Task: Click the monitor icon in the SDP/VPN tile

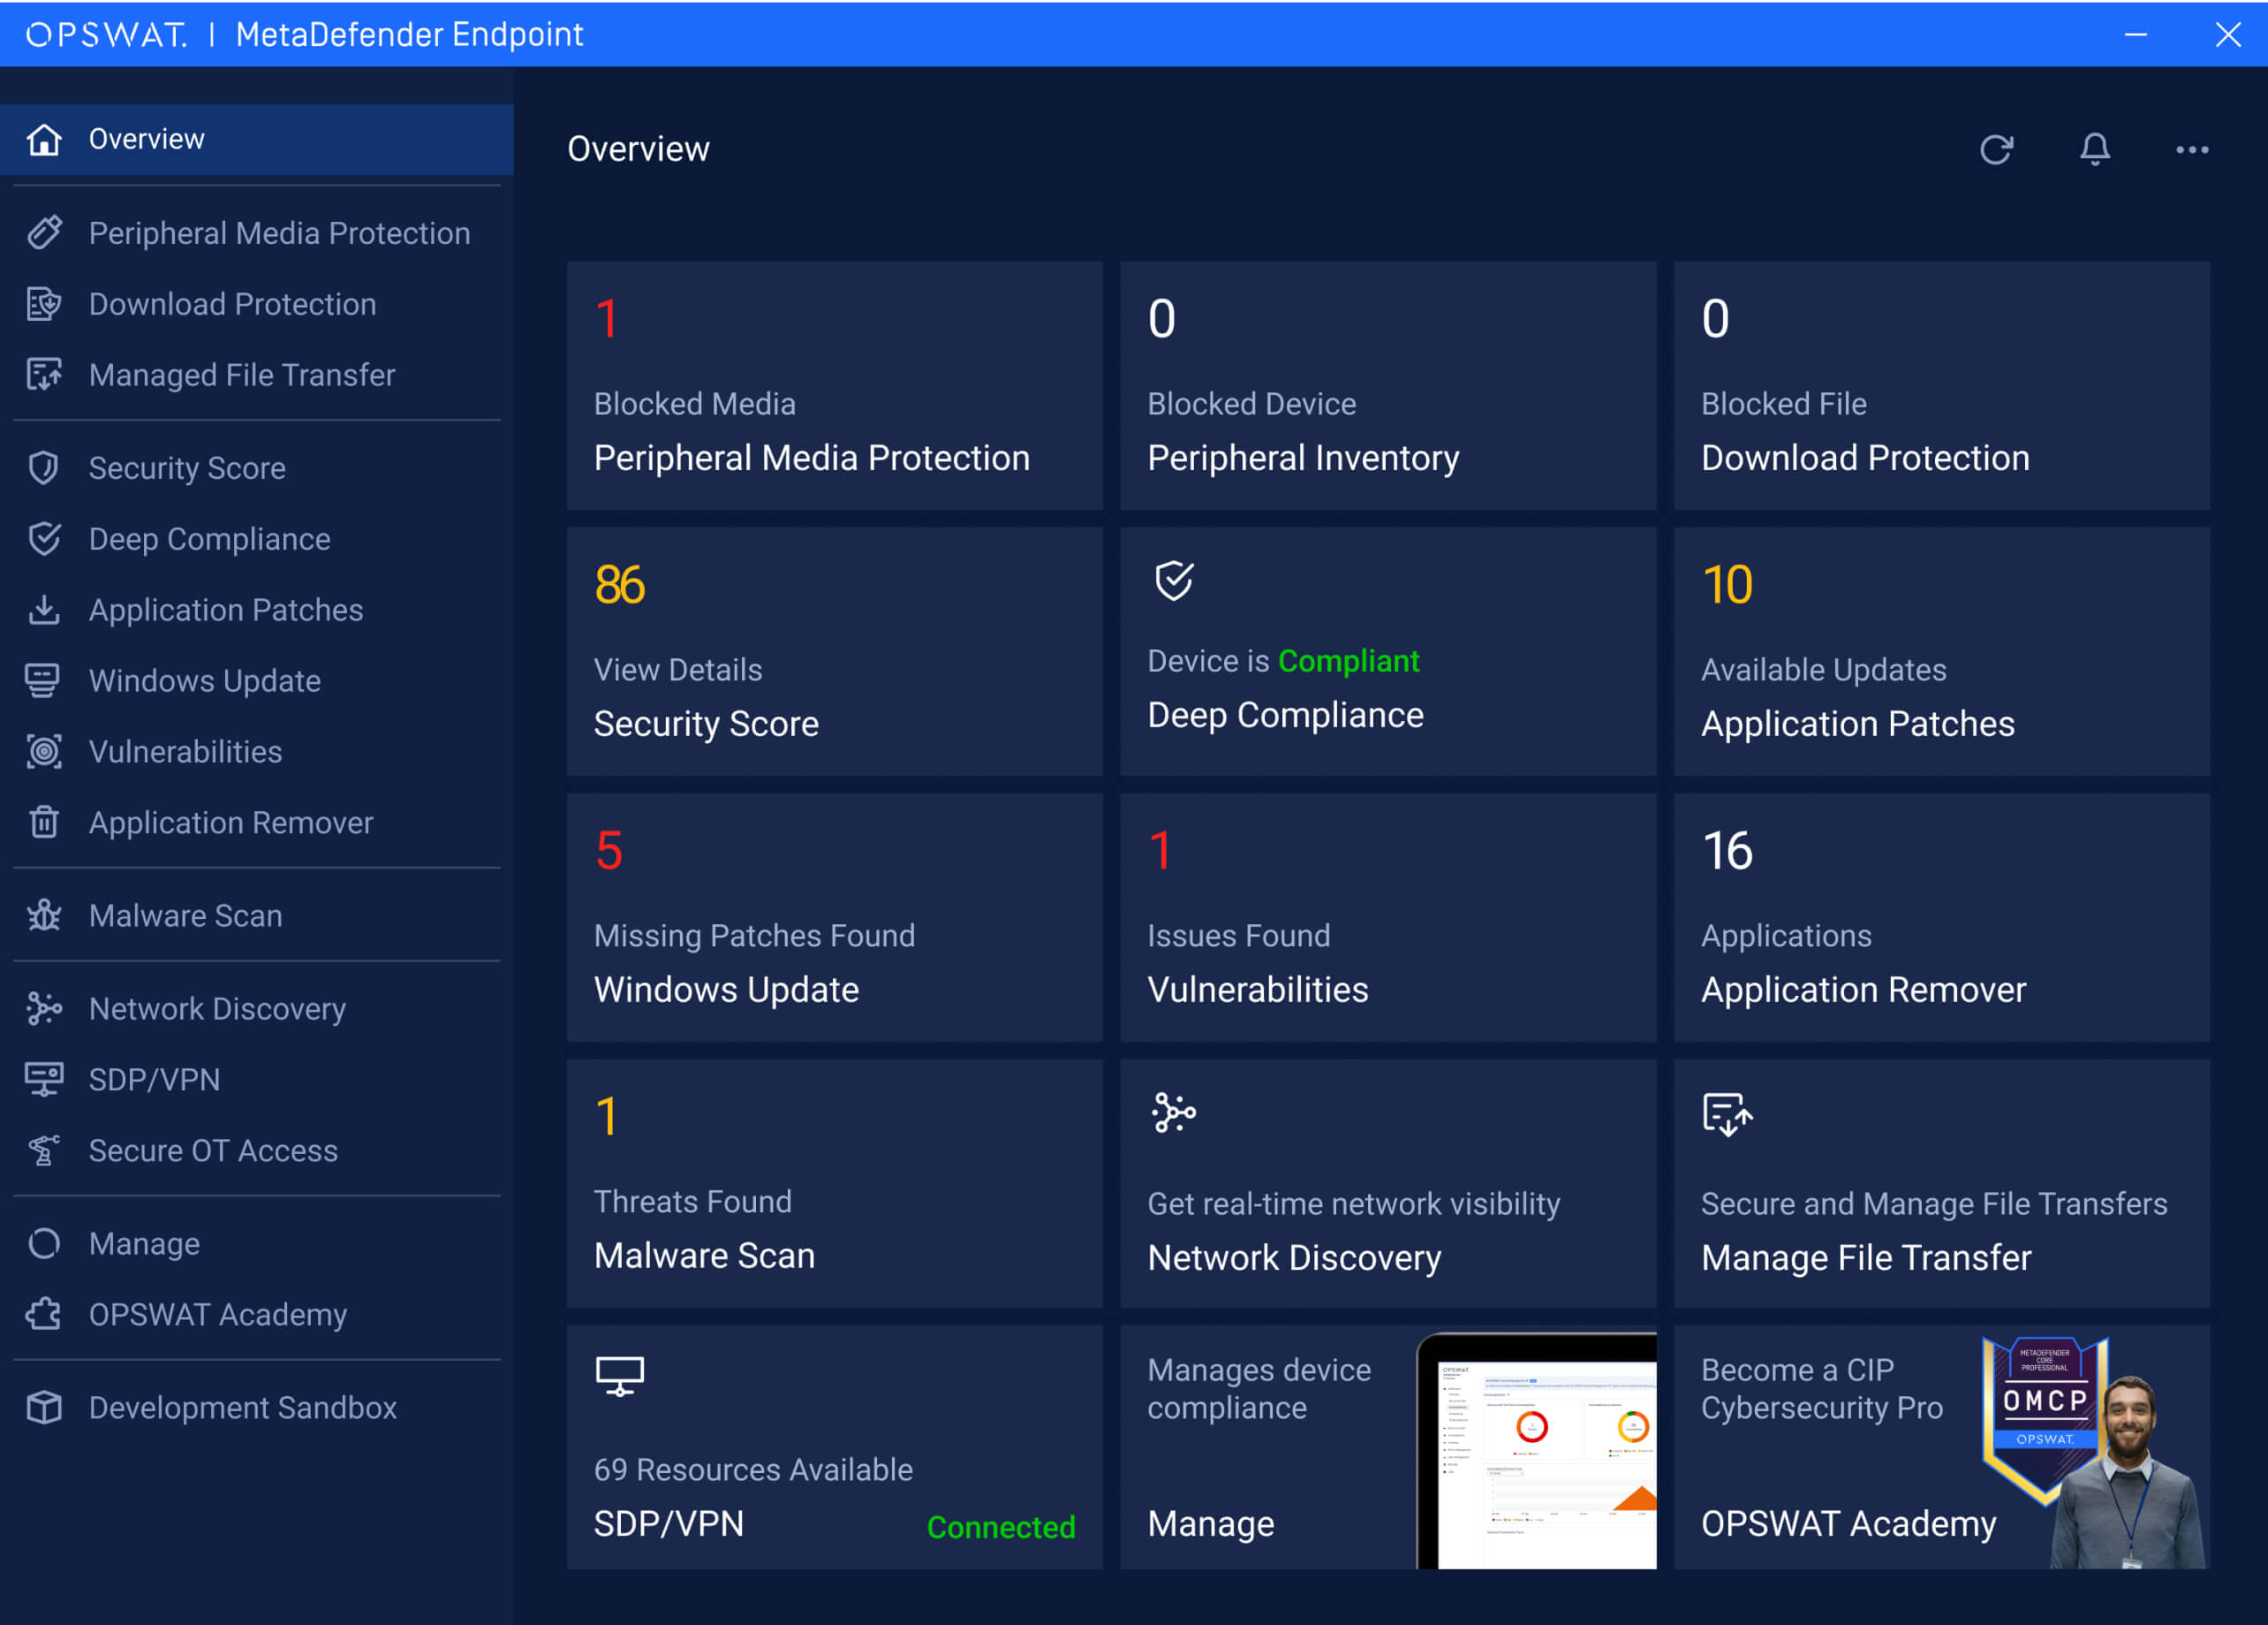Action: click(x=619, y=1377)
